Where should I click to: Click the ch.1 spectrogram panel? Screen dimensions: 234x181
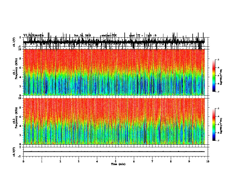(x=114, y=72)
